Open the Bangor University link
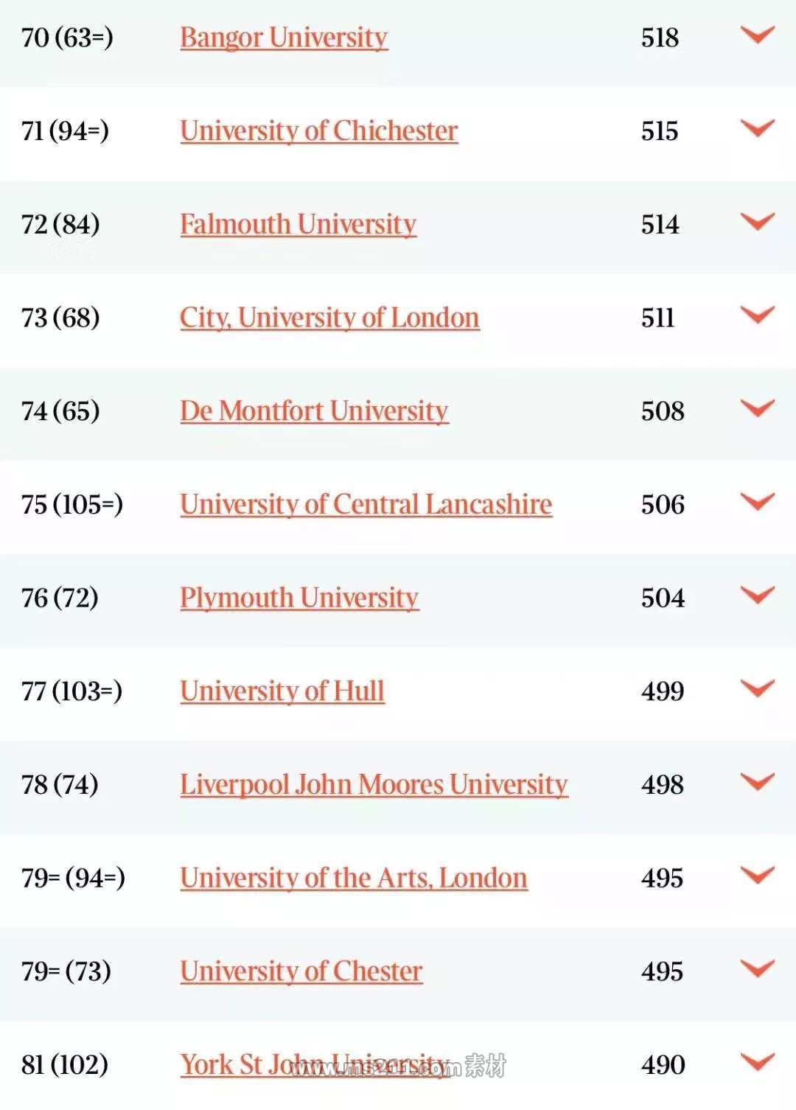This screenshot has height=1110, width=796. click(284, 38)
